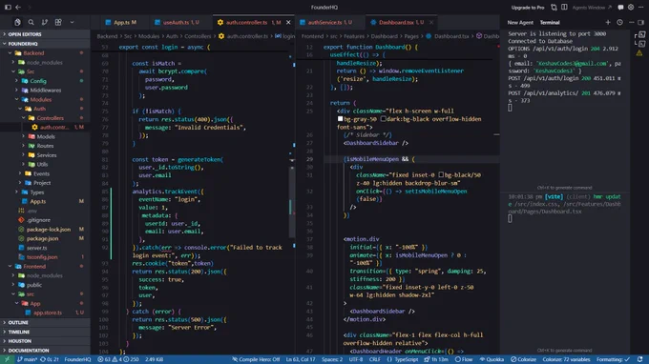Expand the Models folder
This screenshot has height=364, width=649.
(45, 136)
